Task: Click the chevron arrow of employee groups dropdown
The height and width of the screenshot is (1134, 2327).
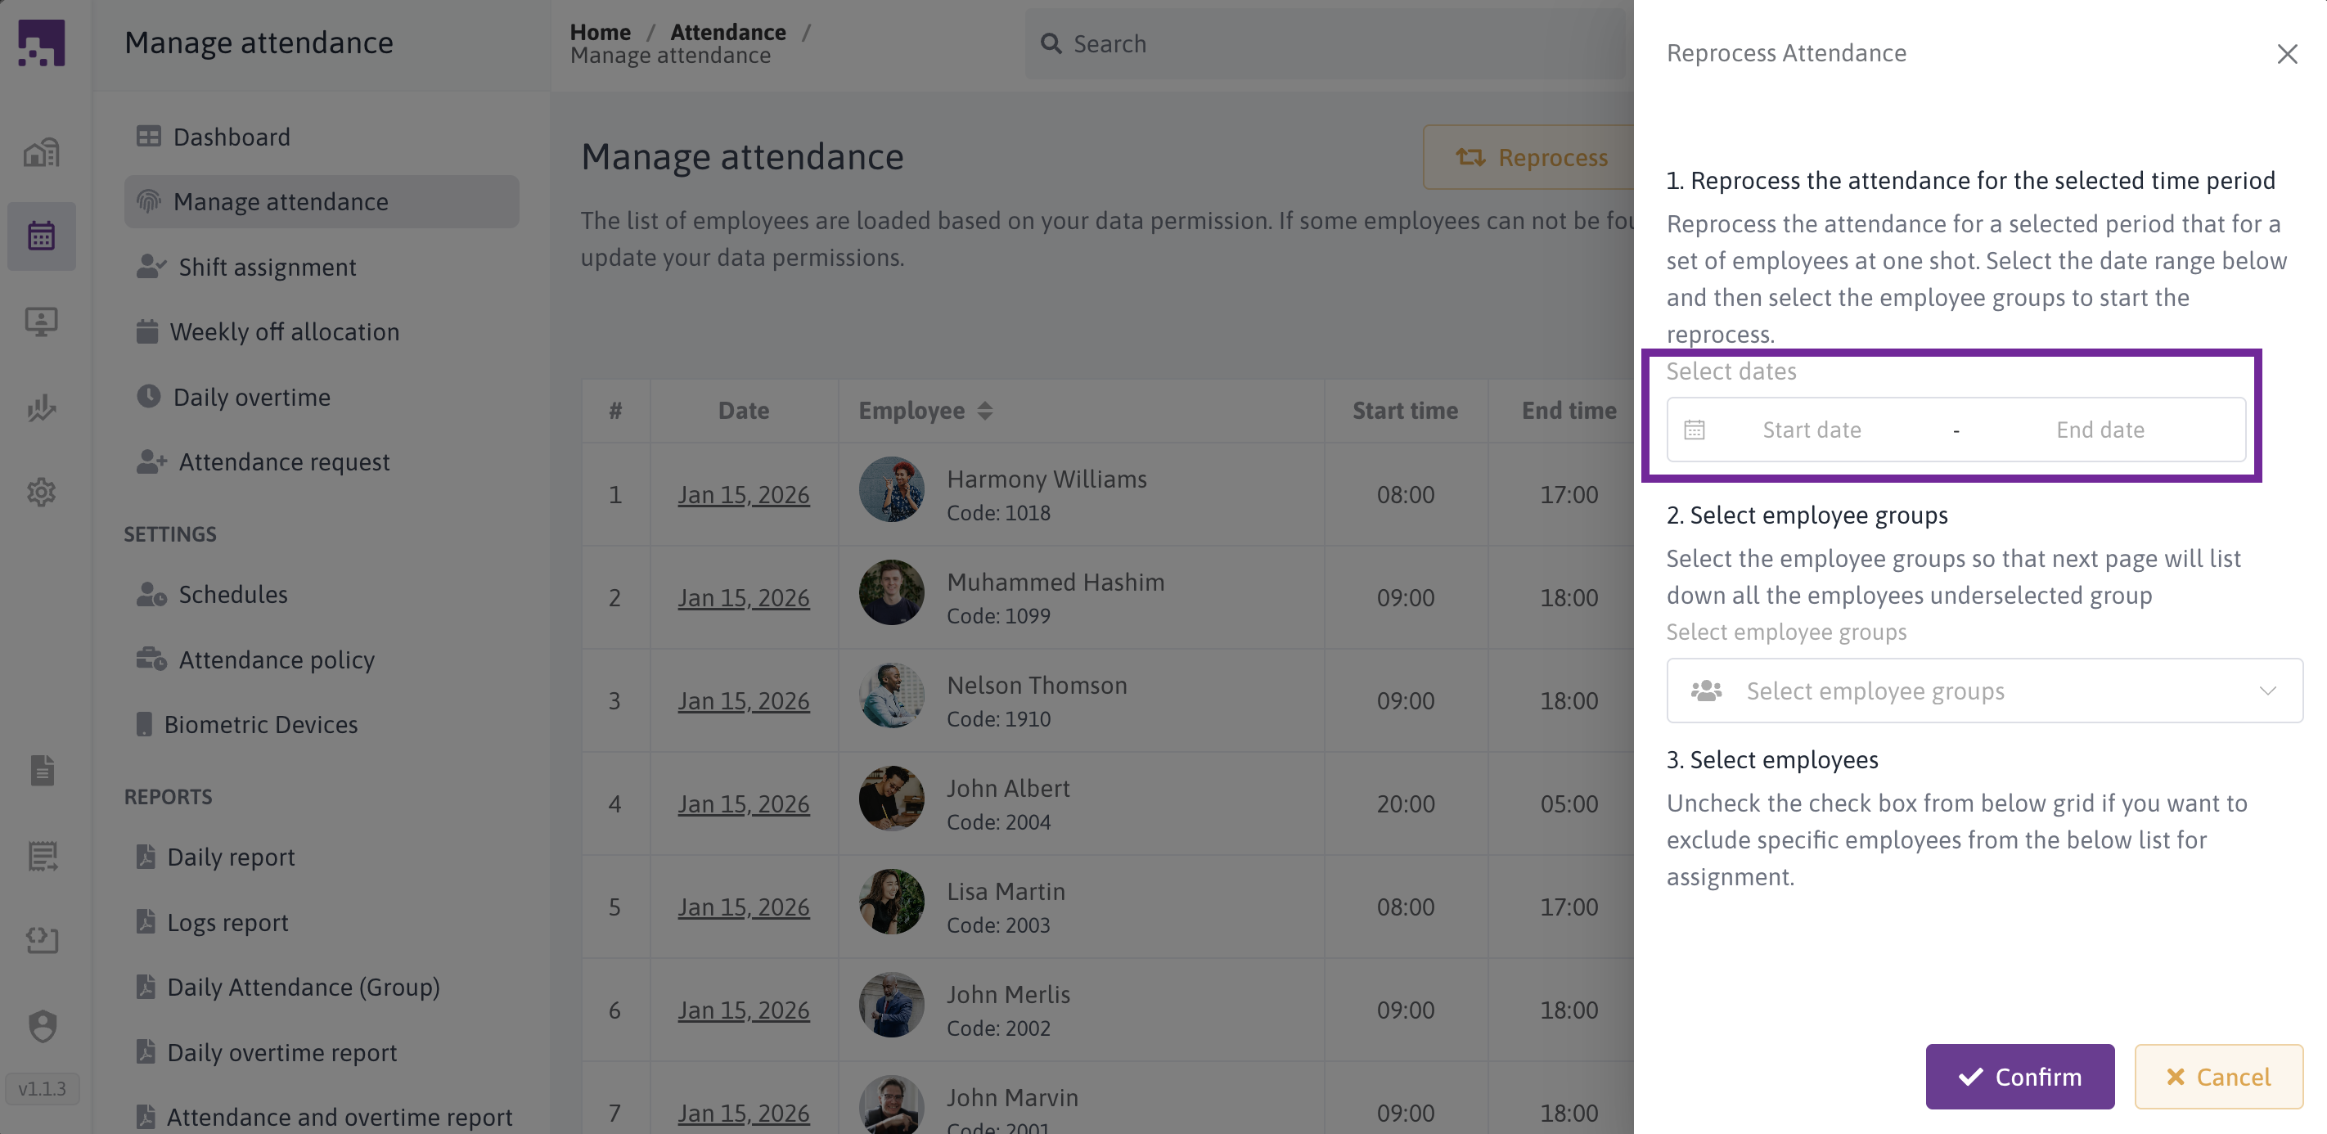Action: (x=2266, y=691)
